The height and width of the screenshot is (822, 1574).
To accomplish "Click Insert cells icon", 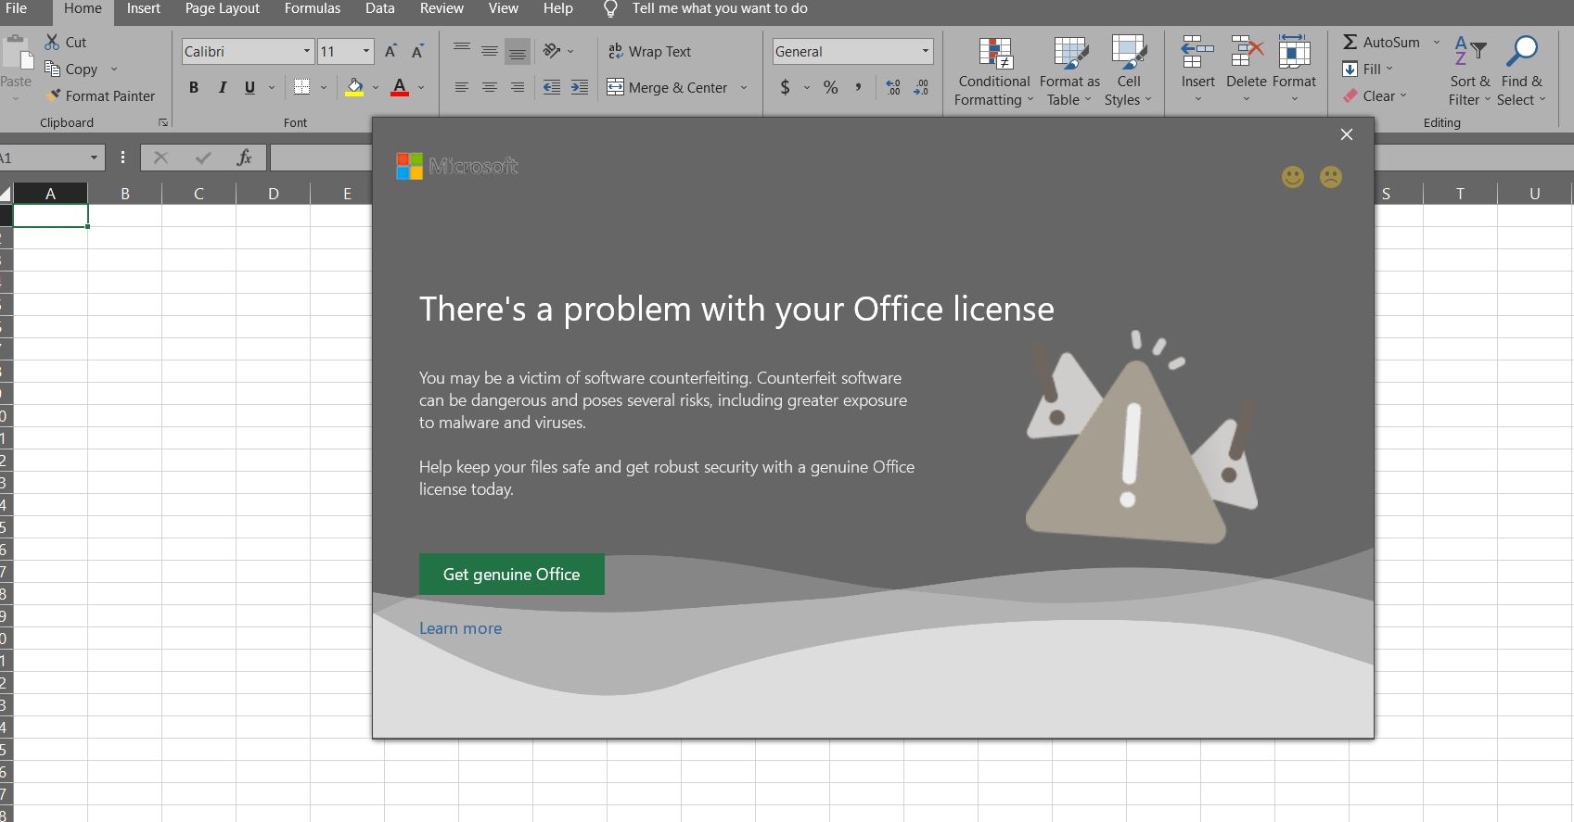I will tap(1197, 53).
